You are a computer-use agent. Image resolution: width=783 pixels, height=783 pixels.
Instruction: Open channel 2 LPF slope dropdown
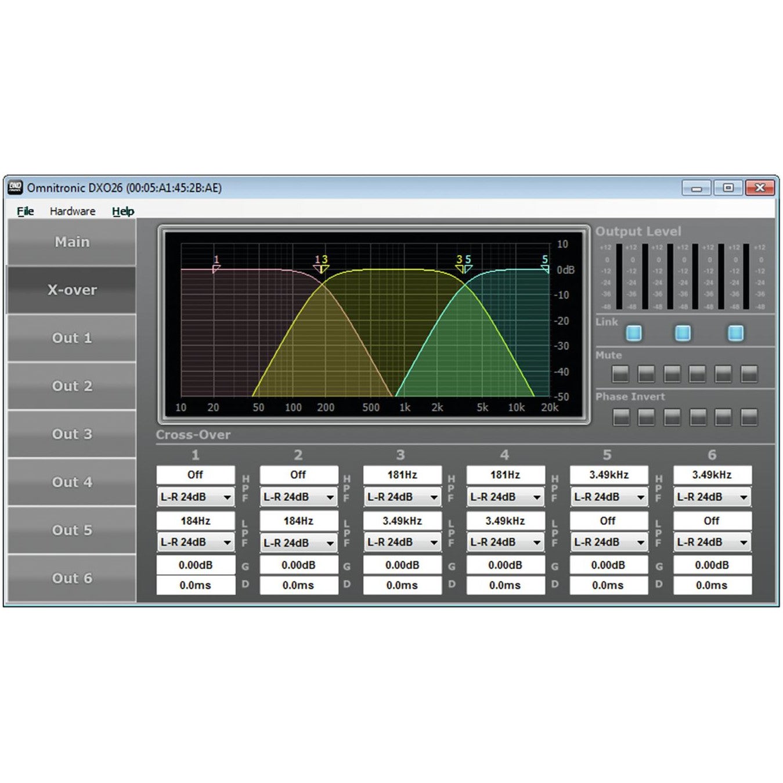point(298,543)
